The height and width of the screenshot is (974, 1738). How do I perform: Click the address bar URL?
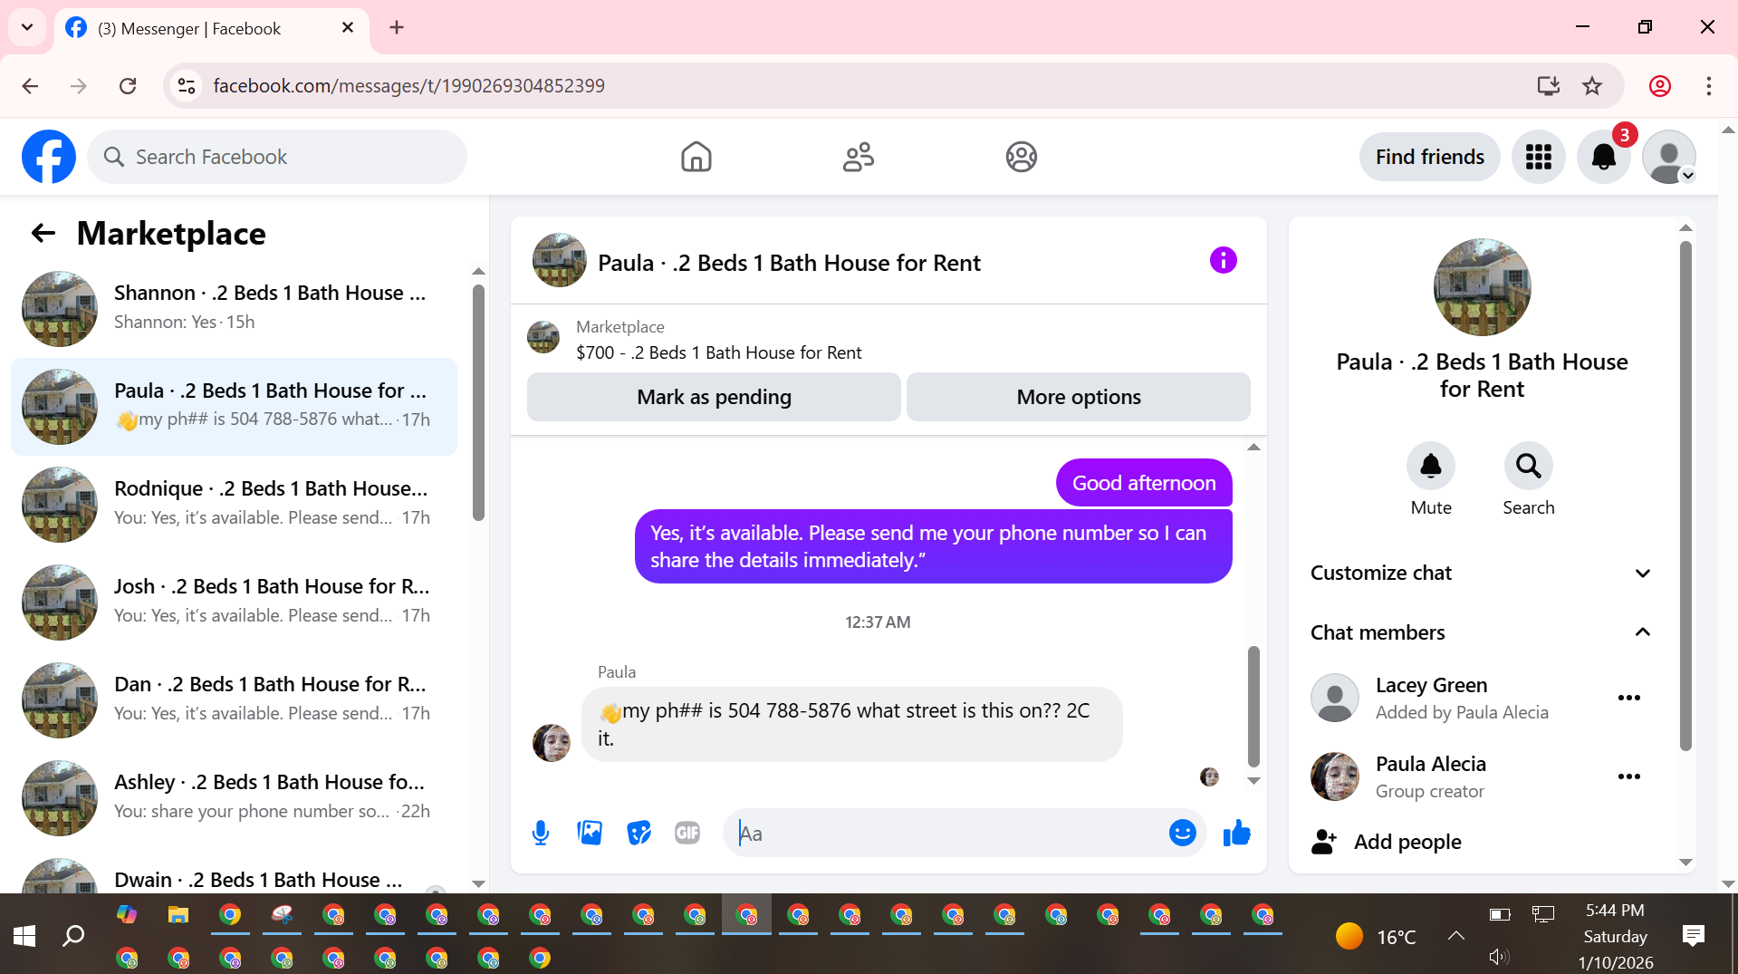[408, 86]
